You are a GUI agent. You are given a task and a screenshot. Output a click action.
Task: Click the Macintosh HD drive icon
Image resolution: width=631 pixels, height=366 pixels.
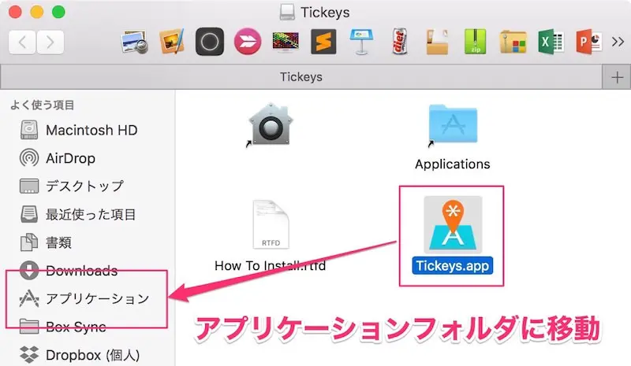click(29, 130)
